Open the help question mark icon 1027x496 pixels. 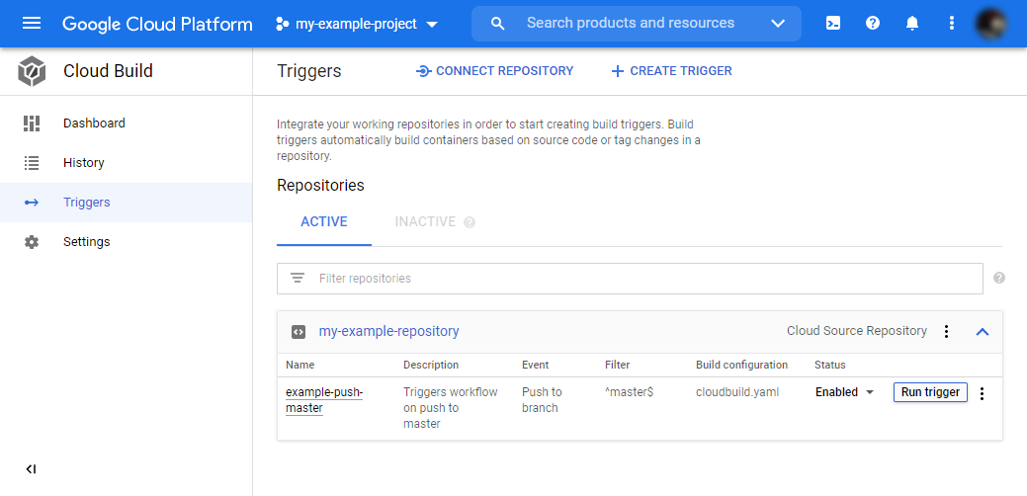coord(873,24)
